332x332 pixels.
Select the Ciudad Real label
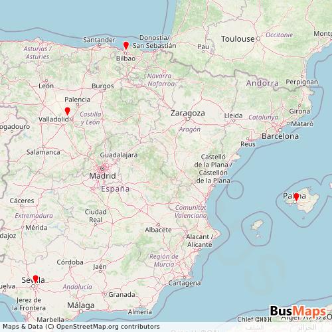(x=96, y=216)
